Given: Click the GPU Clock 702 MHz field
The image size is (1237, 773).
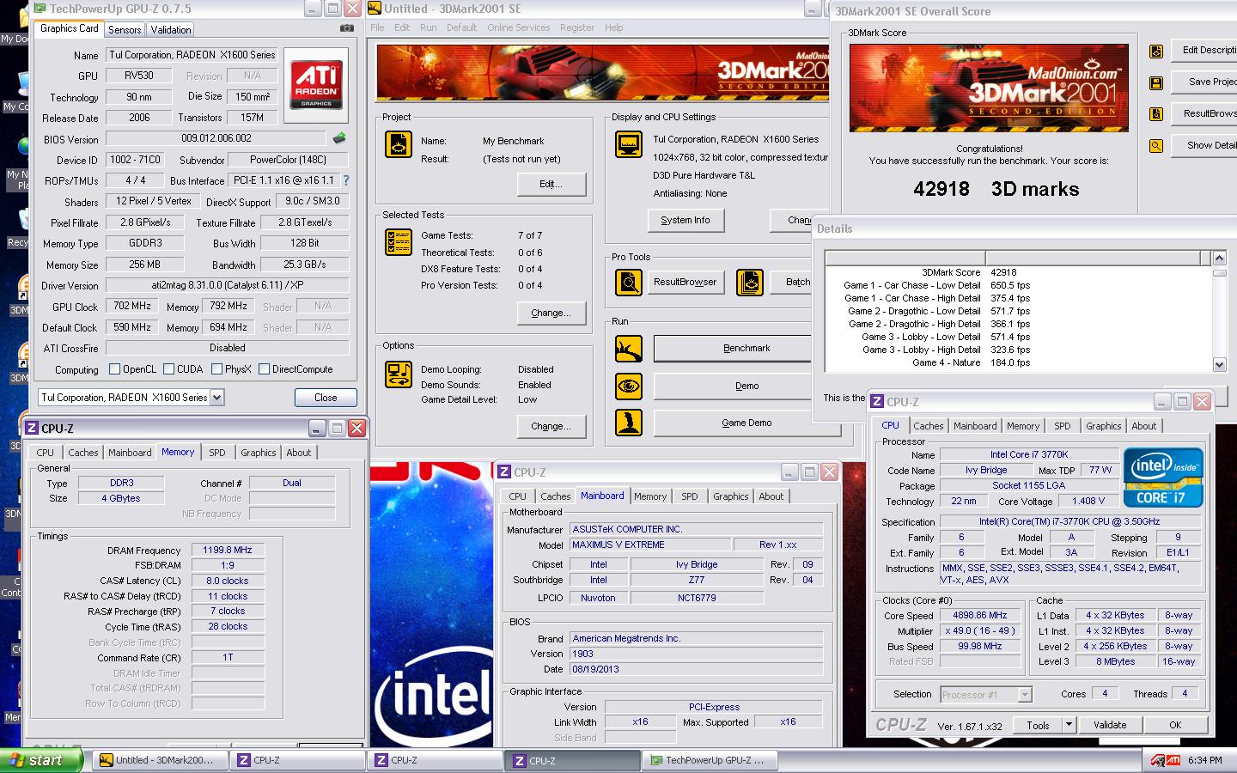Looking at the screenshot, I should point(132,306).
